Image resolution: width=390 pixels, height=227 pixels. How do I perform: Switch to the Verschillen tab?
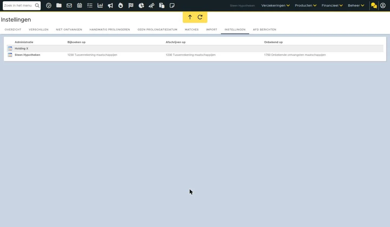click(x=39, y=30)
